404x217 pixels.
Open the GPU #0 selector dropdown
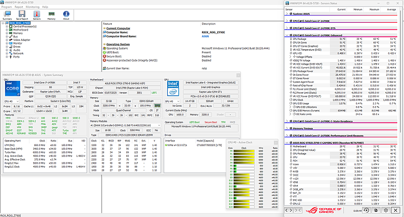click(x=172, y=102)
